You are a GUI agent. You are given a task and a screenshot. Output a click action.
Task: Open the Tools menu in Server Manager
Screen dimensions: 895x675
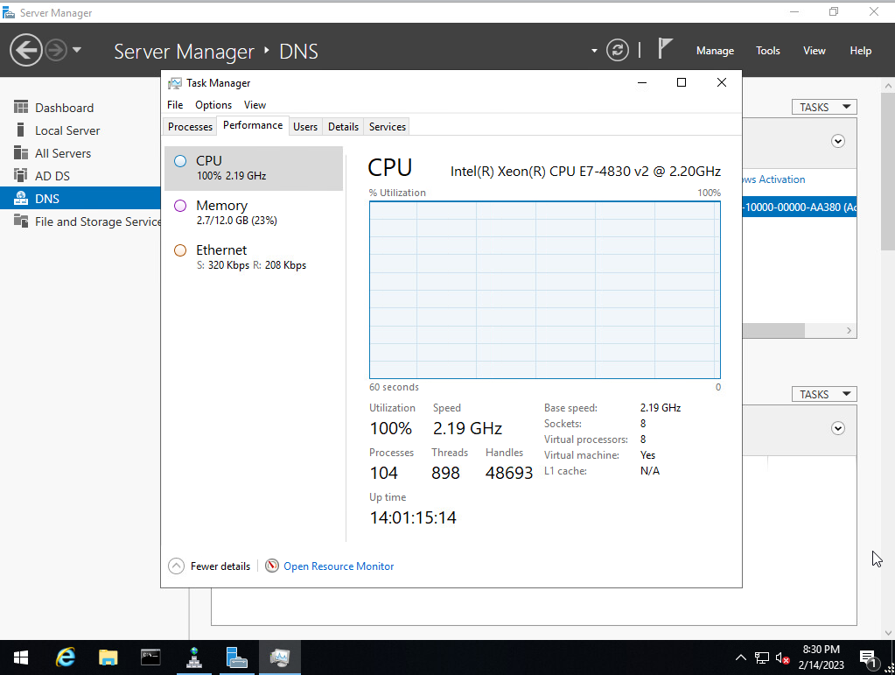(768, 51)
